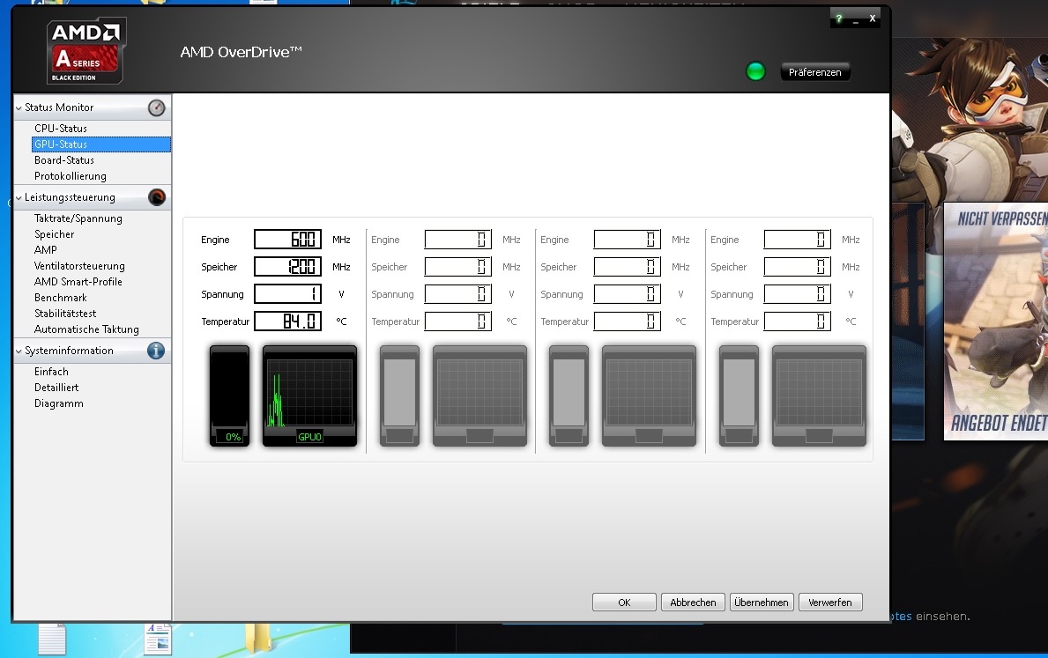The height and width of the screenshot is (658, 1048).
Task: Open Detailliert system information
Action: tap(56, 388)
